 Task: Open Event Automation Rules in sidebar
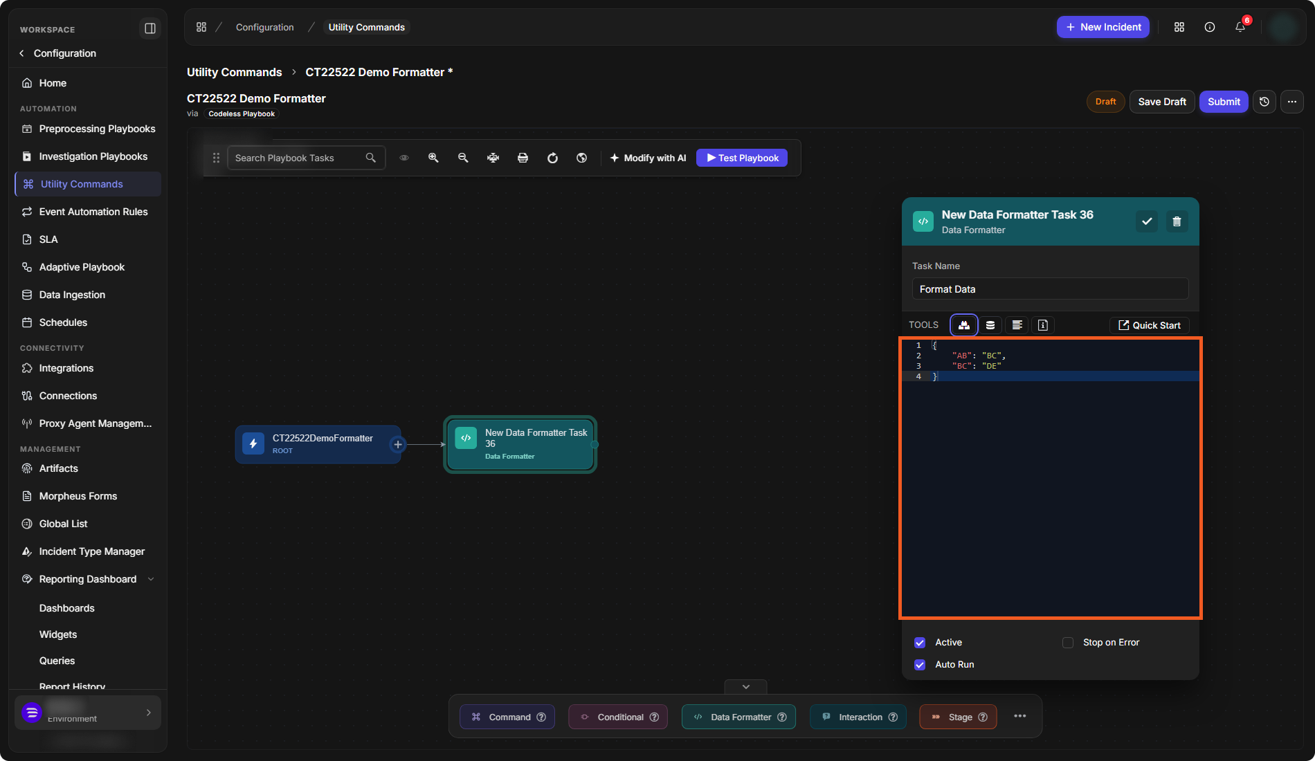[x=88, y=212]
